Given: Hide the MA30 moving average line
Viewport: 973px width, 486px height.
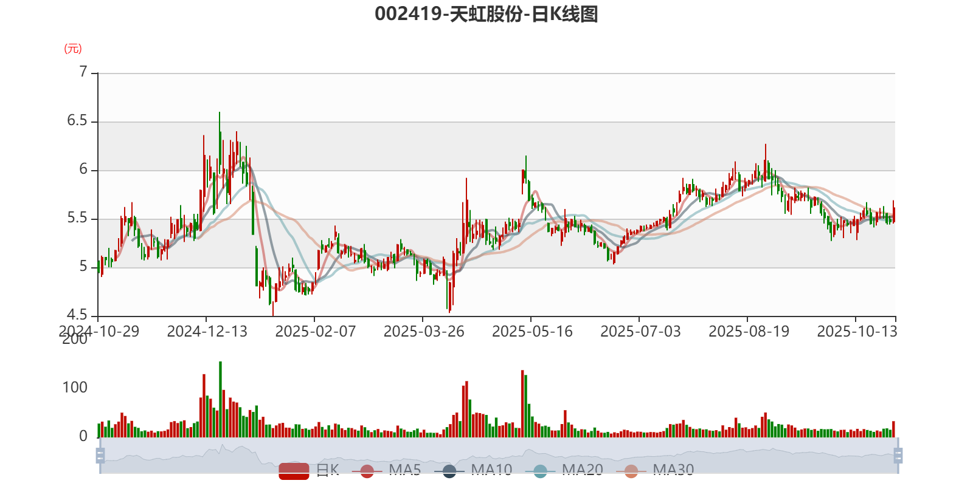Looking at the screenshot, I should click(655, 470).
